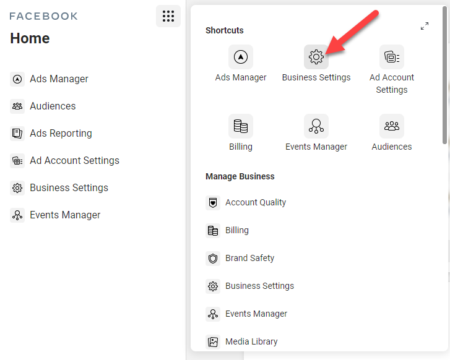Click Events Manager link under Manage Business
This screenshot has width=450, height=360.
point(256,314)
